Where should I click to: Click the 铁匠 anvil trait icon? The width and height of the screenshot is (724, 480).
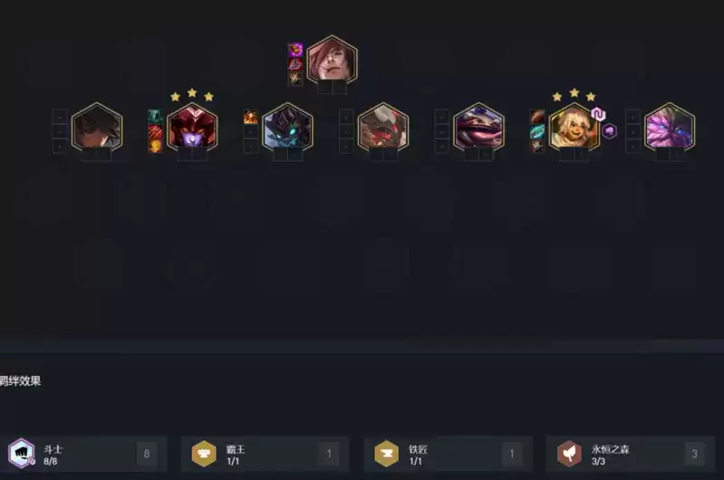click(x=387, y=454)
